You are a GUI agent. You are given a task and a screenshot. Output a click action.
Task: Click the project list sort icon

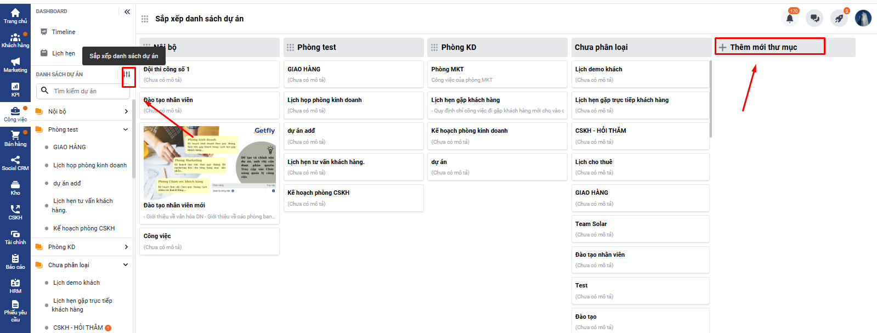pos(127,75)
